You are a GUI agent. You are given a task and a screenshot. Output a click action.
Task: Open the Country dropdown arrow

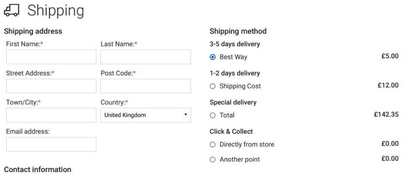(x=186, y=115)
